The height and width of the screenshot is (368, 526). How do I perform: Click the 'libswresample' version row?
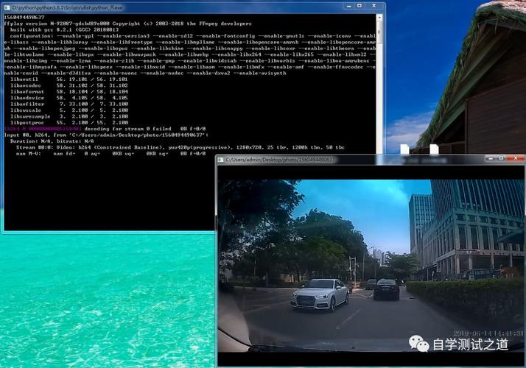click(x=69, y=116)
